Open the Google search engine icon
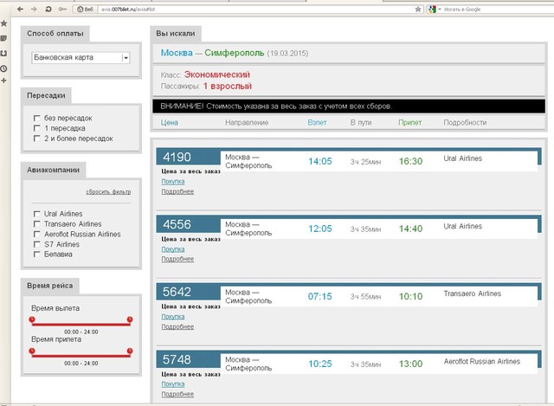Viewport: 554px width, 406px height. (x=432, y=10)
